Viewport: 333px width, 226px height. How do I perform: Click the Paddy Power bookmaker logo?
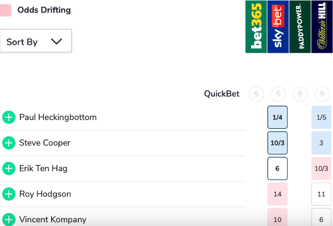[x=300, y=27]
